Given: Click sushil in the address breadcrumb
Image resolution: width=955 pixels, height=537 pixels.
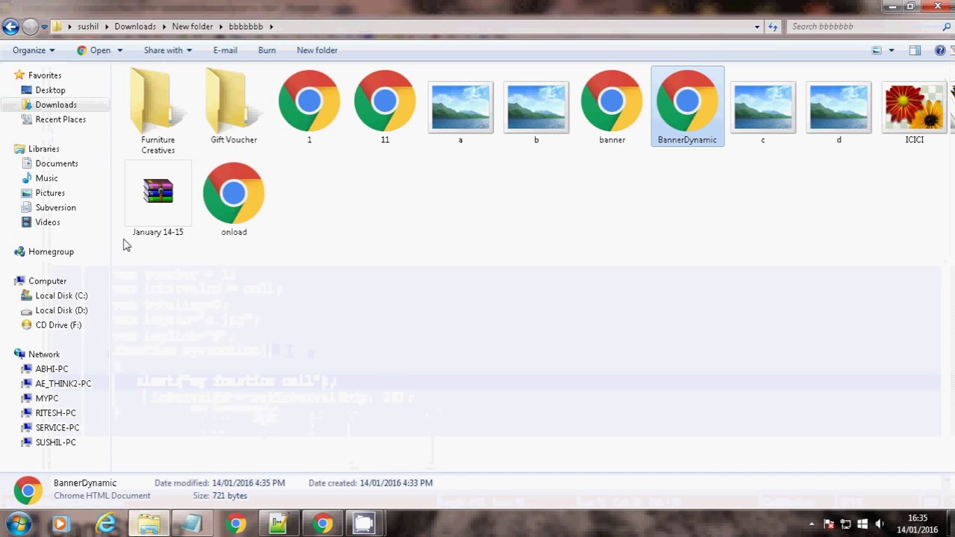Looking at the screenshot, I should [x=88, y=26].
